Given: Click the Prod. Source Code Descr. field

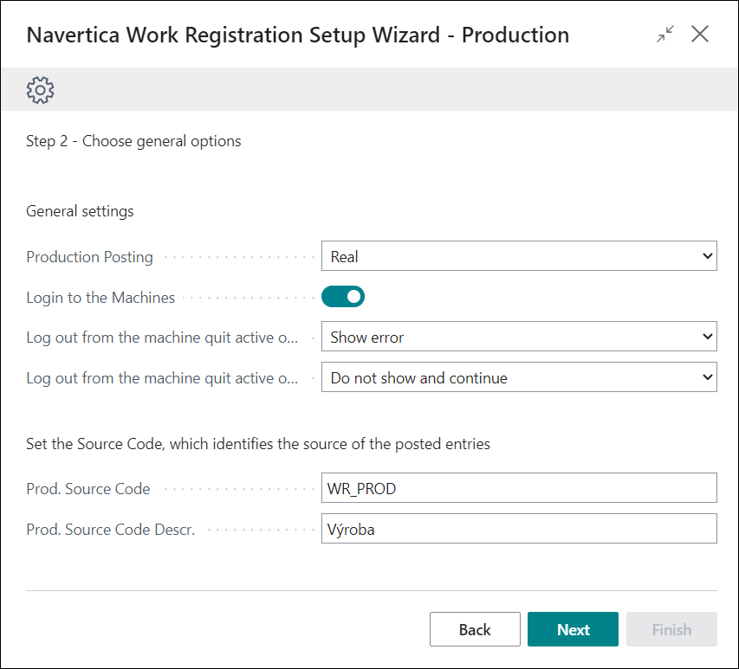Looking at the screenshot, I should [519, 529].
